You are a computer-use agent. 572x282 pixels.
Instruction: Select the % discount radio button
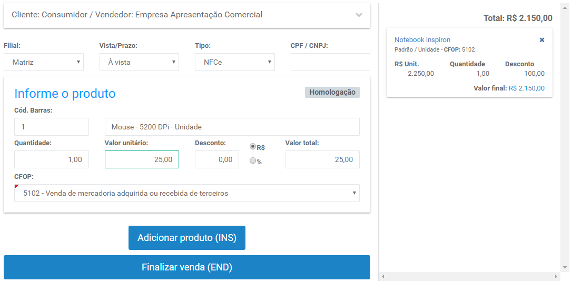point(252,160)
